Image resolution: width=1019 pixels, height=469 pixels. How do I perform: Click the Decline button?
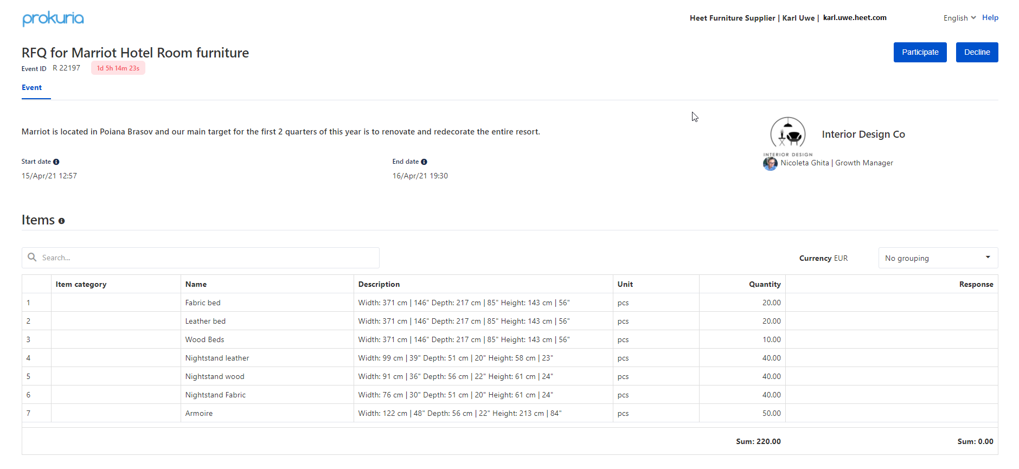pos(977,52)
